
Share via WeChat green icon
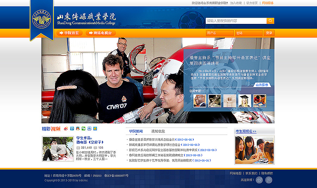83,129
